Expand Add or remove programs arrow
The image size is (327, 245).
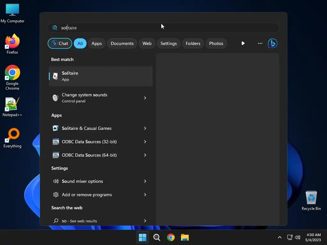tap(145, 195)
